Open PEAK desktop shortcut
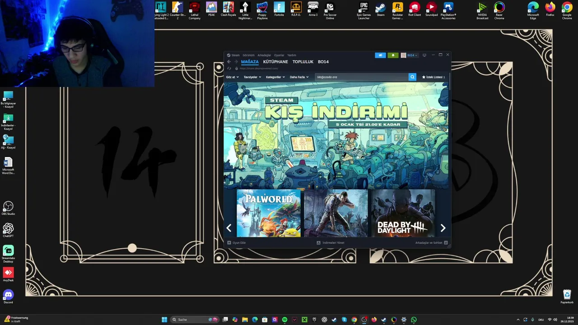 (211, 9)
